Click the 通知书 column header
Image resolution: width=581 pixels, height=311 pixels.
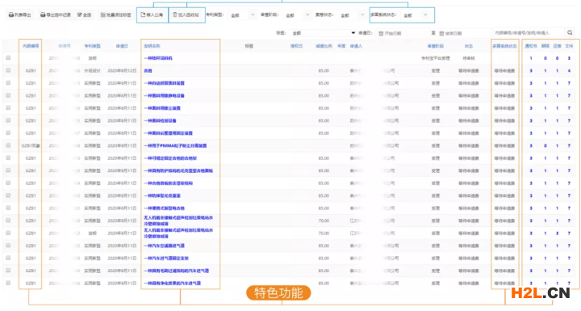(x=531, y=46)
